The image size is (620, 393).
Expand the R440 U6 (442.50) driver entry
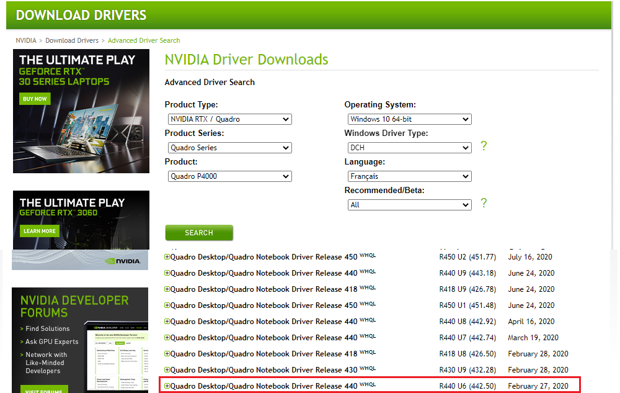pos(167,386)
